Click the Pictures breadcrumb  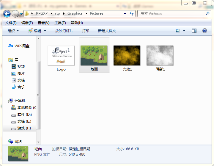point(97,13)
